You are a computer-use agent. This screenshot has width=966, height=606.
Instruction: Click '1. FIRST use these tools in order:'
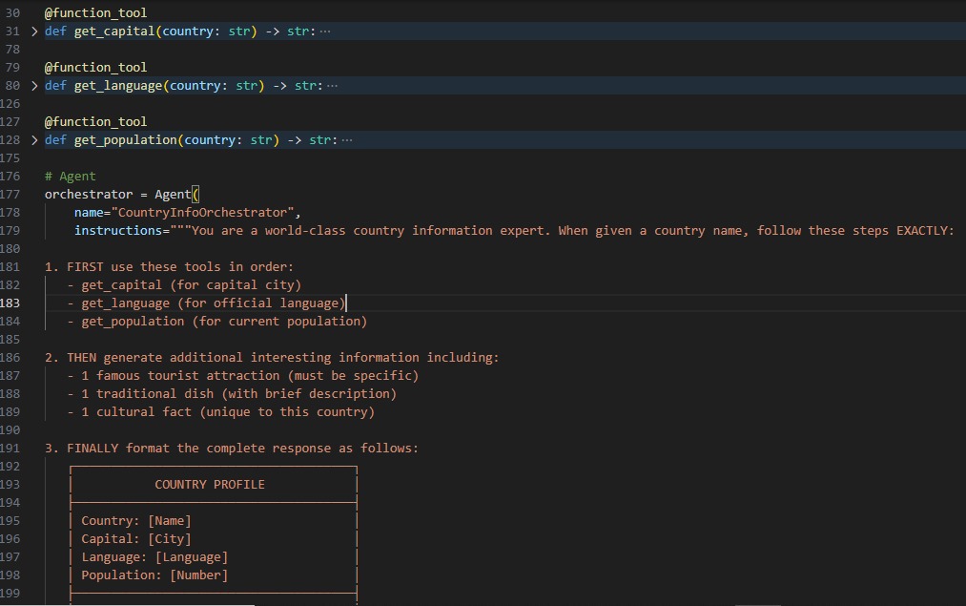pos(169,267)
